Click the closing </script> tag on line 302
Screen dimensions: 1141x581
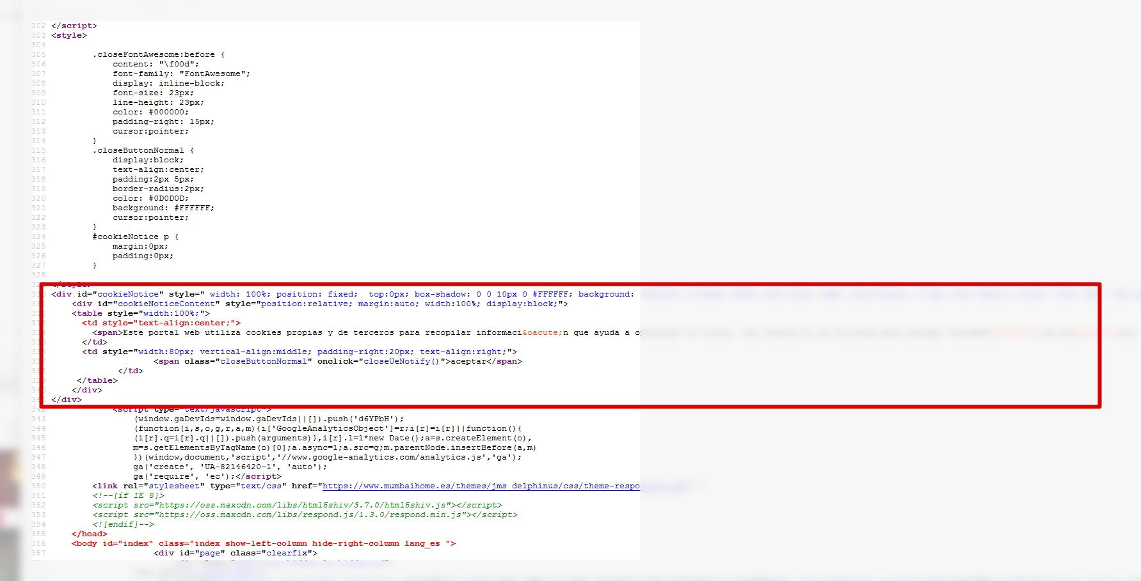coord(74,26)
